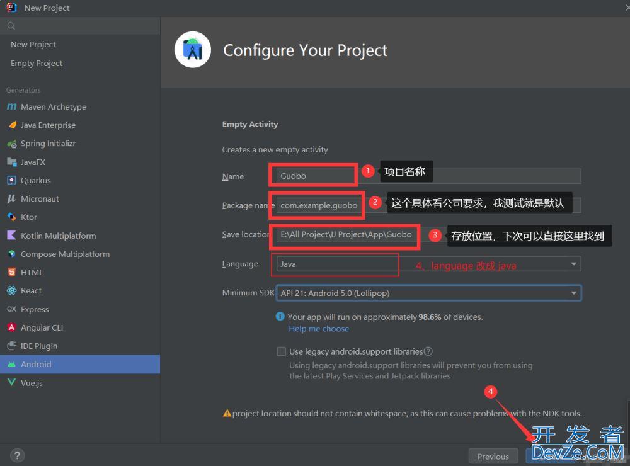630x466 pixels.
Task: Select the Ktor generator icon
Action: (x=11, y=217)
